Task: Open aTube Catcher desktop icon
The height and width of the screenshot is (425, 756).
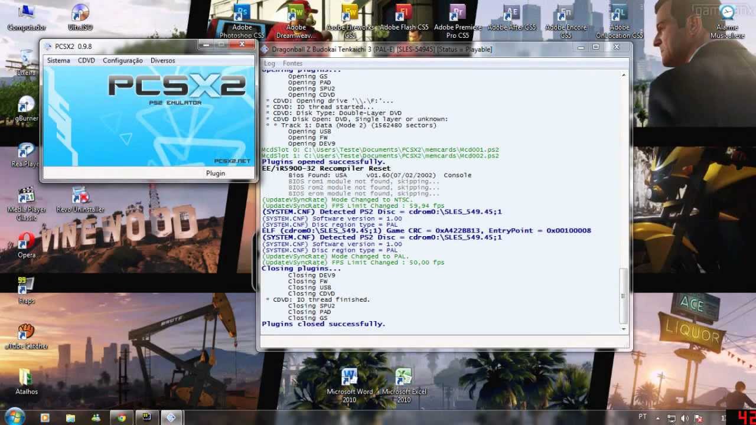Action: pos(26,336)
